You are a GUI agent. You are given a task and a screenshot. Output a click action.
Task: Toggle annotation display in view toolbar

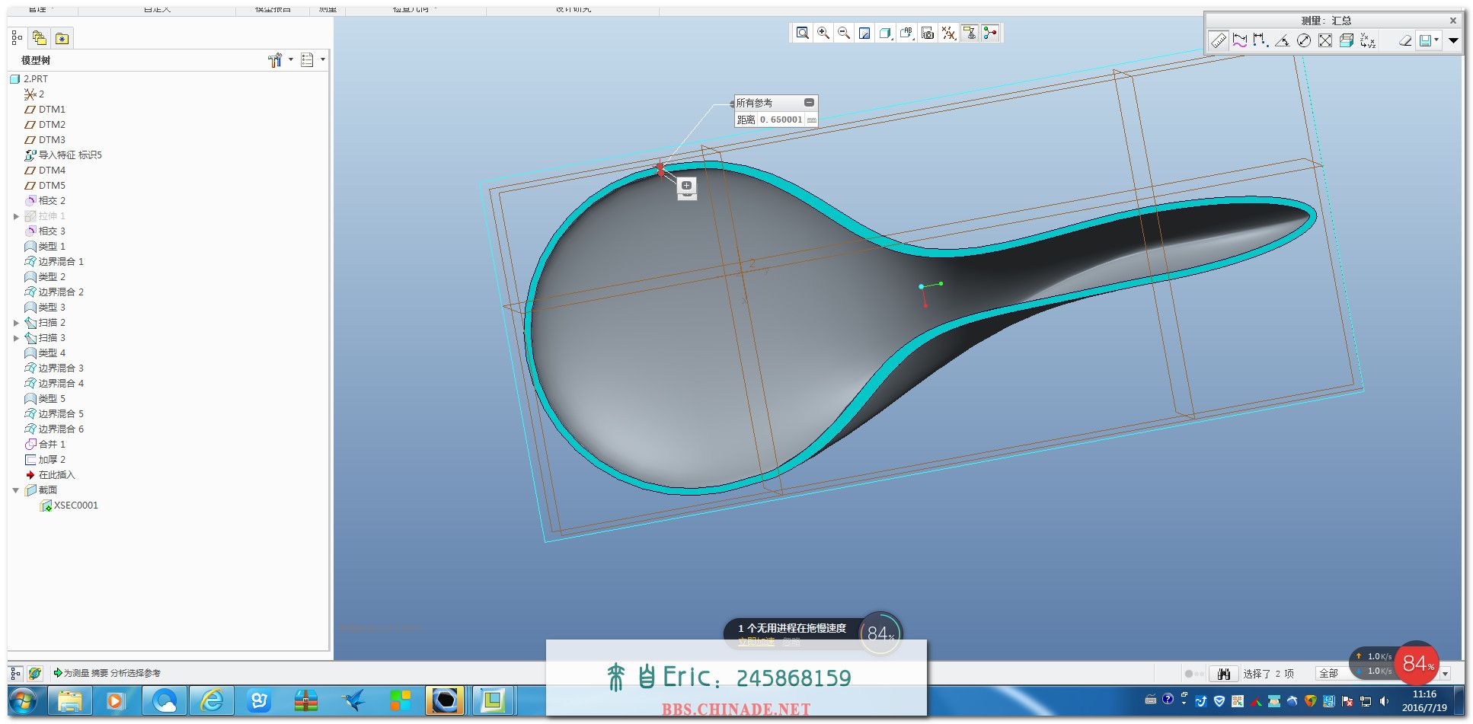point(969,33)
